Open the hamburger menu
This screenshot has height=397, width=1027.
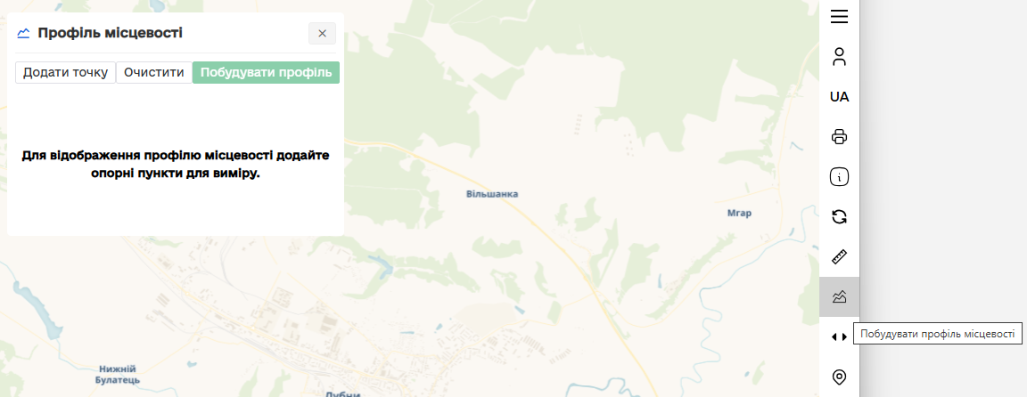tap(839, 17)
